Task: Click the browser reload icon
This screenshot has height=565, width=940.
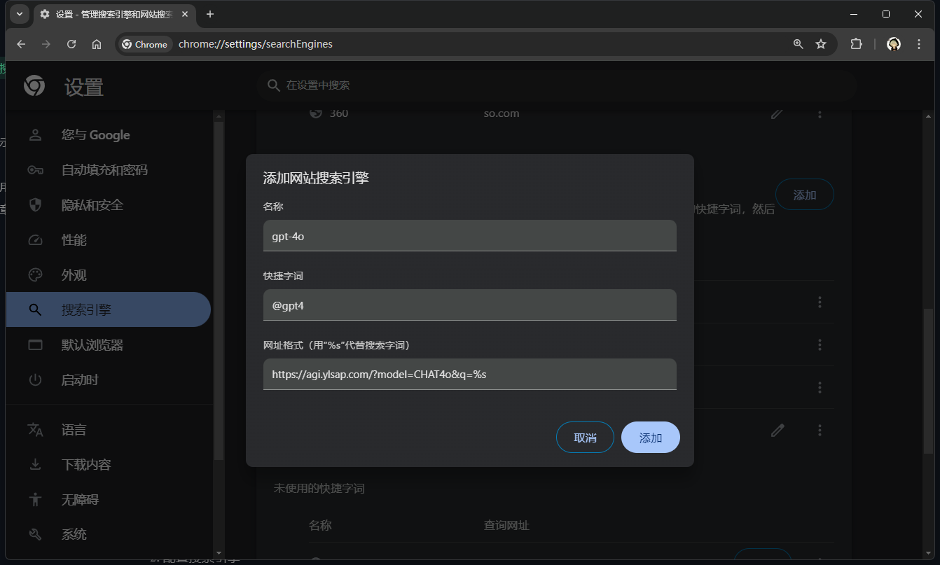Action: (71, 44)
